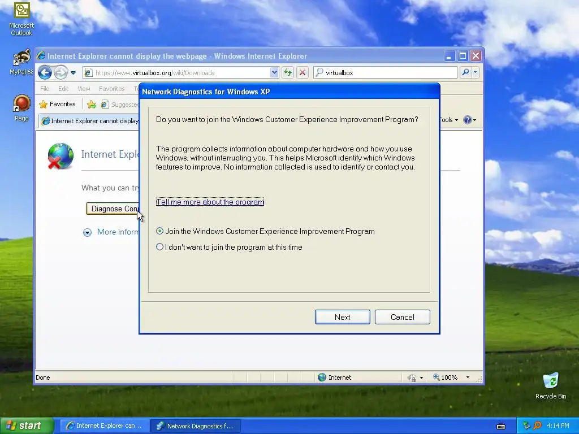Cancel the Network Diagnostics dialog
The width and height of the screenshot is (579, 434).
point(402,317)
